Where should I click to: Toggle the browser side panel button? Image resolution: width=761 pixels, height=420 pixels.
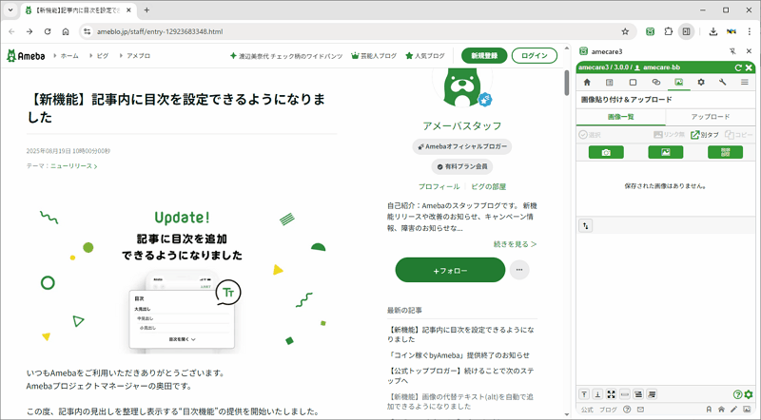[686, 31]
